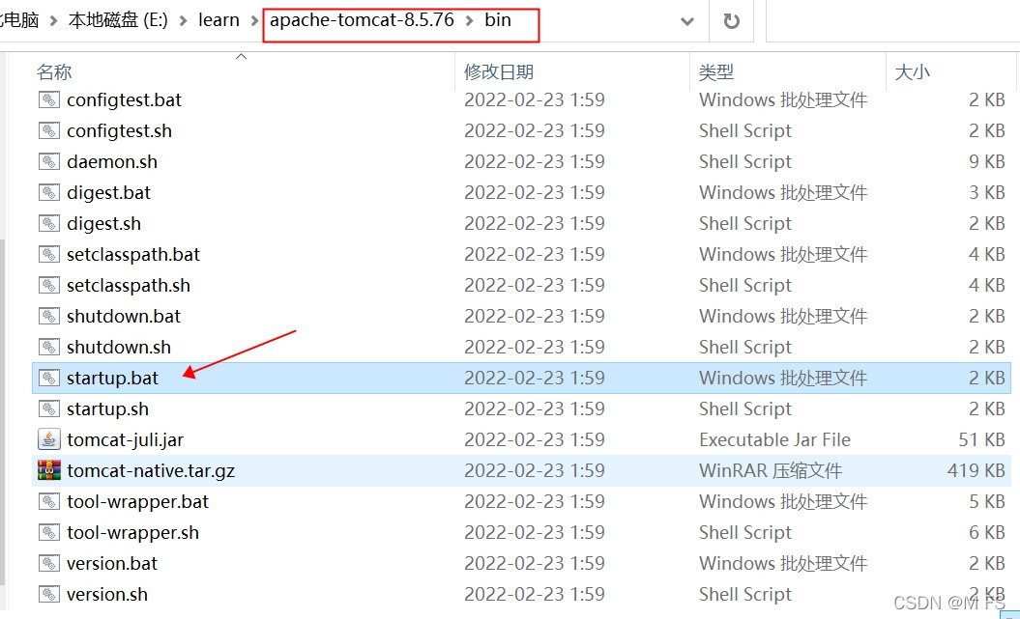Click the 419 KB size cell
Viewport: 1020px width, 619px height.
(976, 470)
